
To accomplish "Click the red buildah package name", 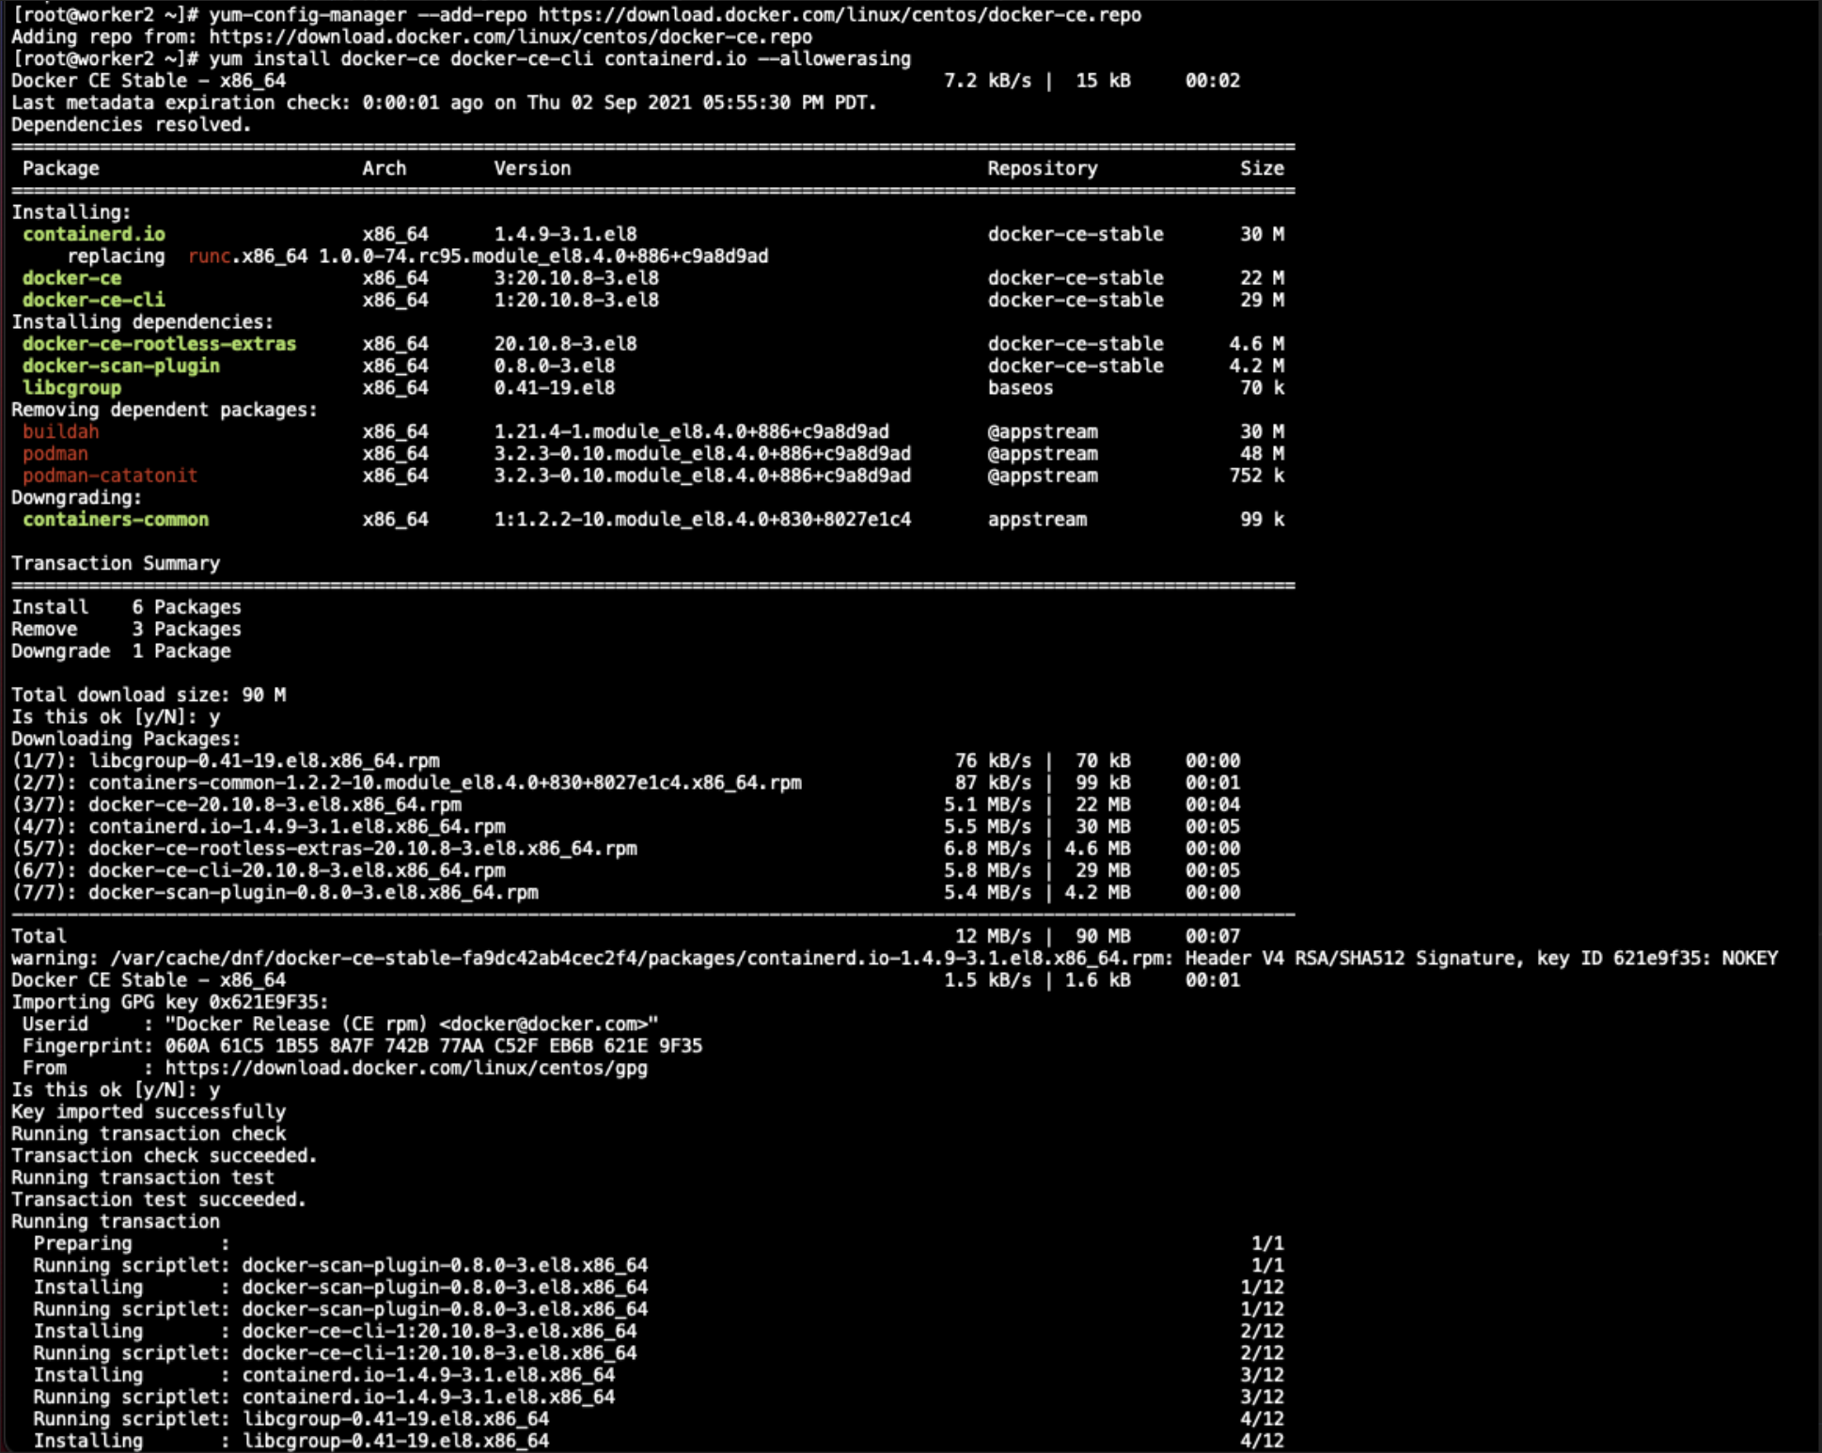I will [61, 431].
